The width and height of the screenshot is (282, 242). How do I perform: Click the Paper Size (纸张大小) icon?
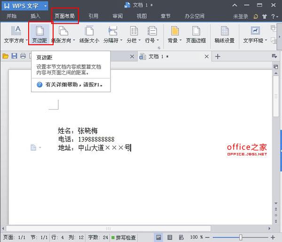(89, 31)
